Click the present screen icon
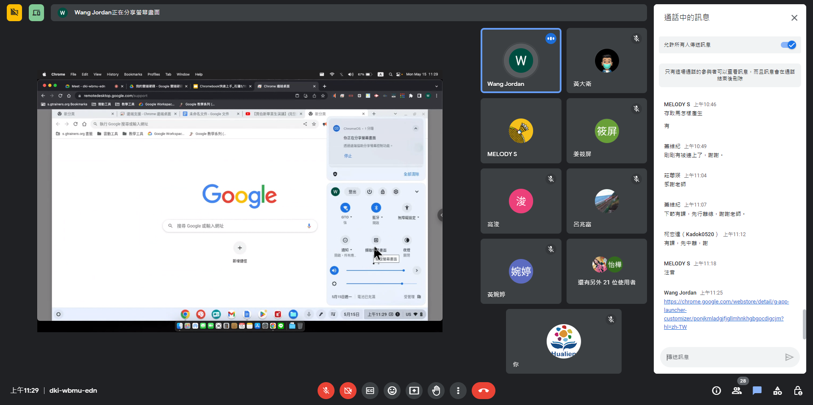The width and height of the screenshot is (813, 405). (x=414, y=391)
